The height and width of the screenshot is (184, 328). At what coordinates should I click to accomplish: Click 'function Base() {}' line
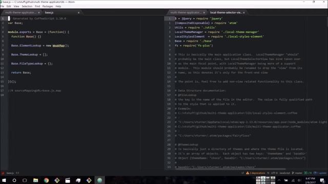click(x=26, y=36)
